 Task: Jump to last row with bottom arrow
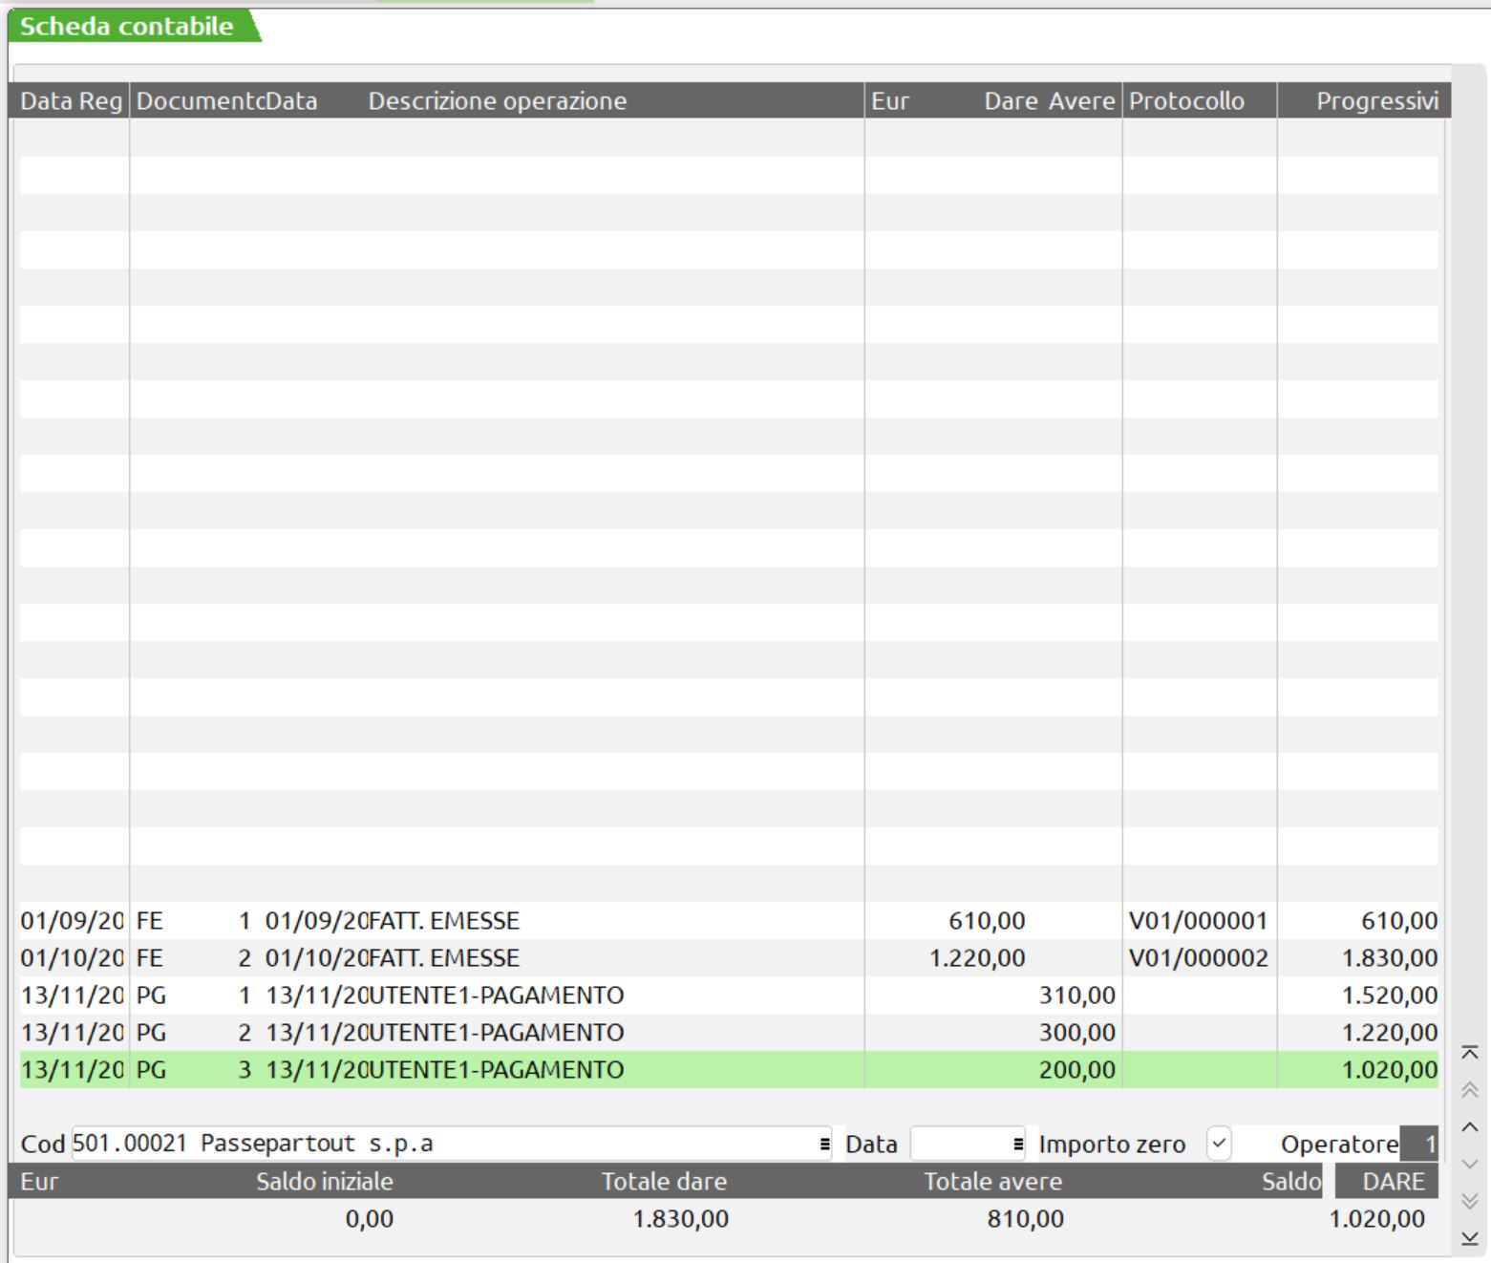1470,1239
